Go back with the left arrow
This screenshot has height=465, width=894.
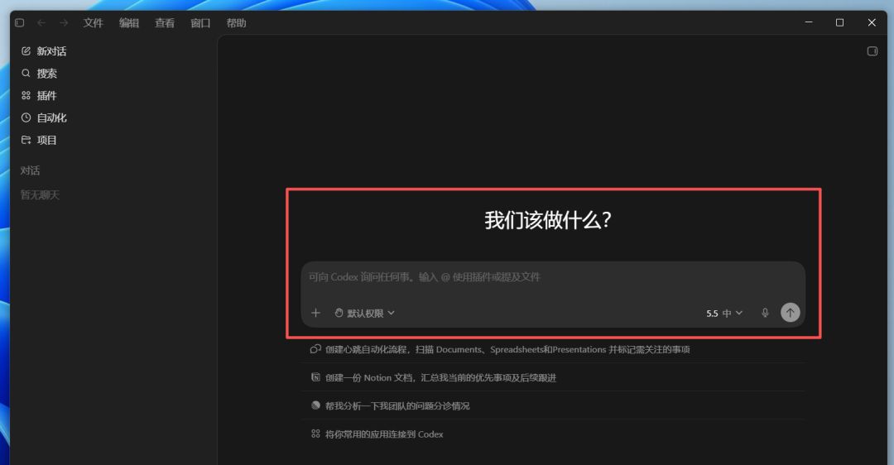point(41,23)
